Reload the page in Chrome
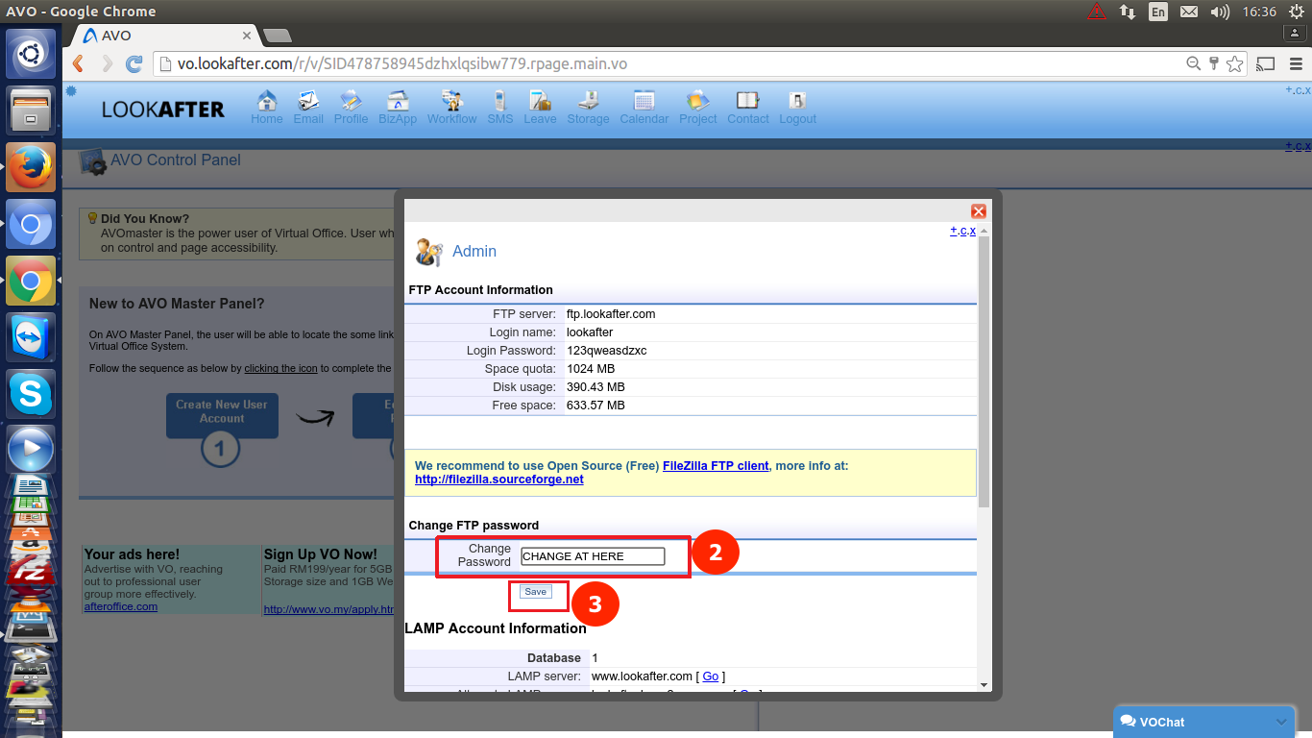The image size is (1312, 738). pos(134,64)
